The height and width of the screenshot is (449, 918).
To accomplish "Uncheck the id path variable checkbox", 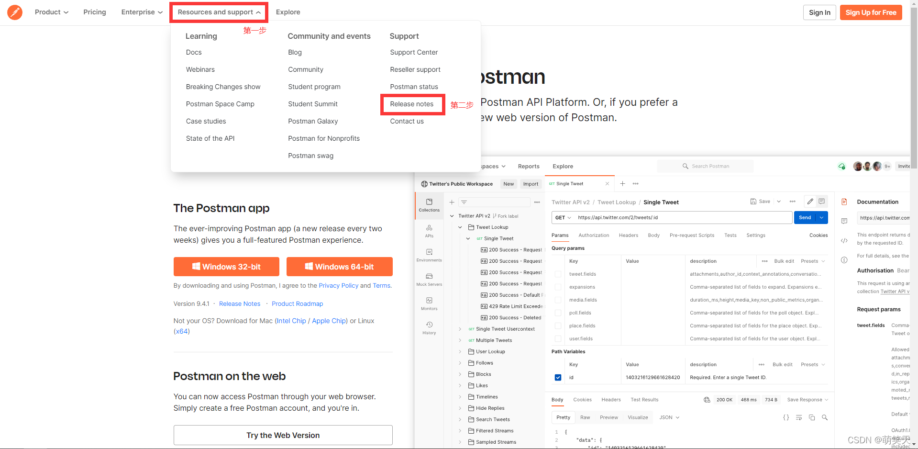I will [x=558, y=378].
